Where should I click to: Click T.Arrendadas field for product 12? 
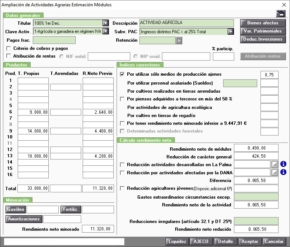[x=66, y=150]
